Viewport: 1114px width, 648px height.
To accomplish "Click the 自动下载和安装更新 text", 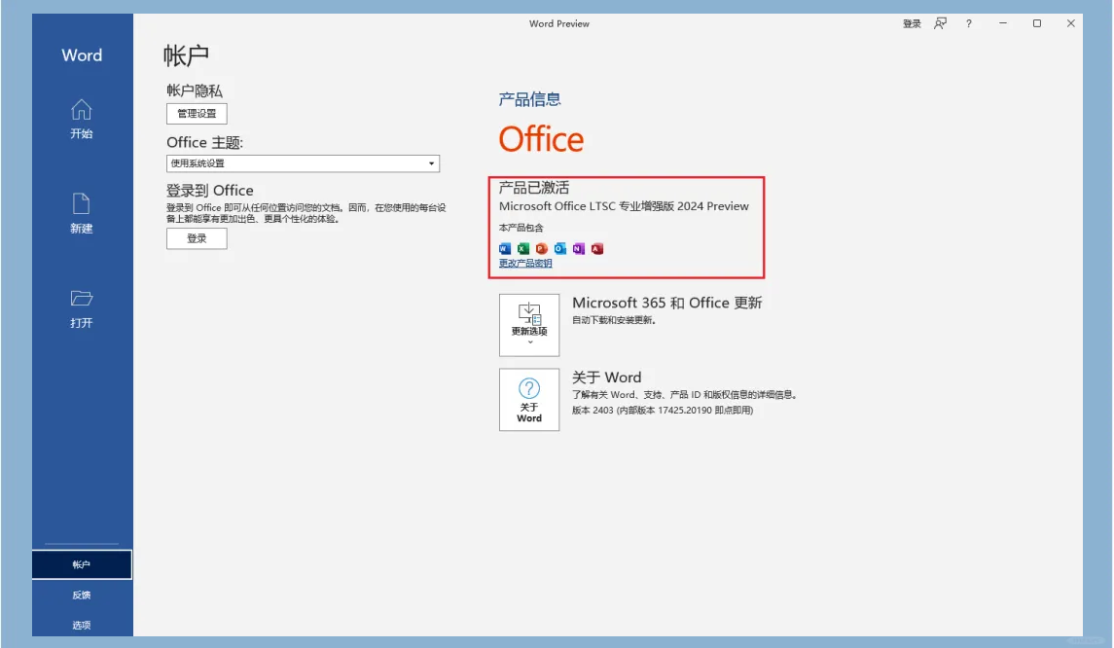I will pyautogui.click(x=614, y=320).
